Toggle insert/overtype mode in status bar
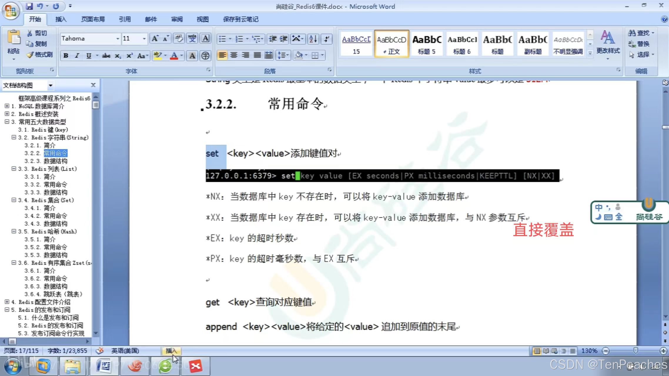The image size is (669, 376). [171, 351]
